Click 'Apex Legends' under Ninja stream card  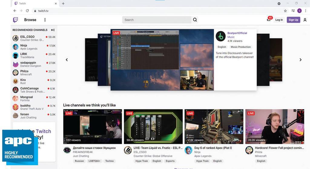tap(203, 156)
